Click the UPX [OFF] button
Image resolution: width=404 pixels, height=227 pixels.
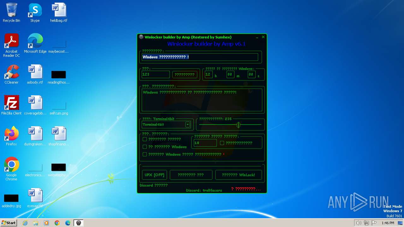pyautogui.click(x=154, y=175)
